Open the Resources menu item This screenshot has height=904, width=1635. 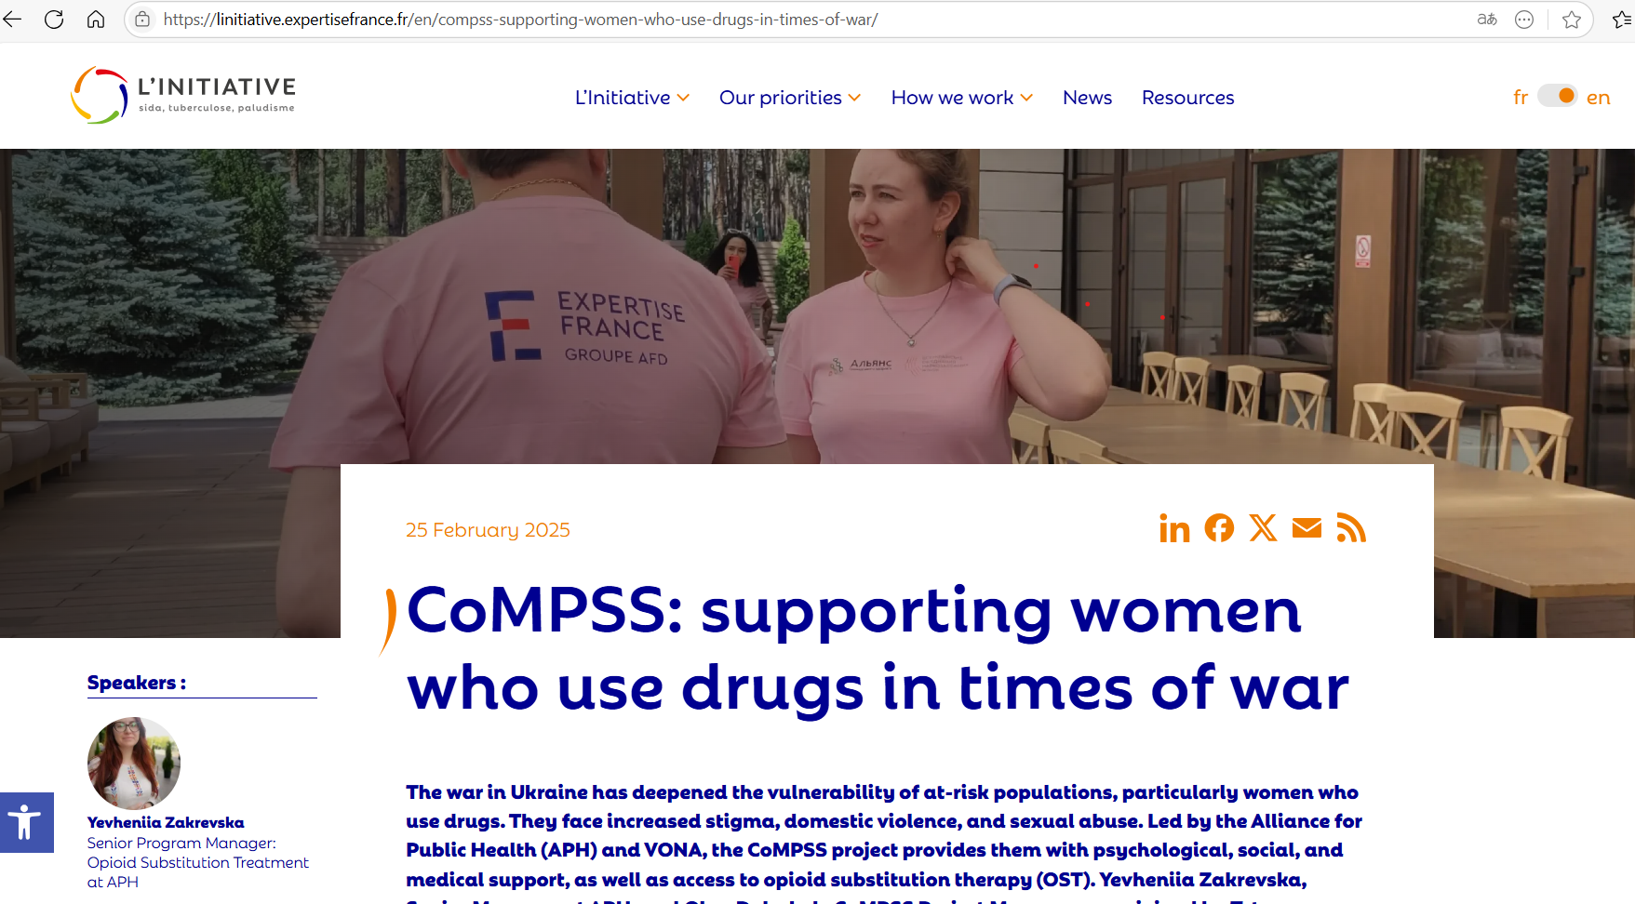[1187, 98]
